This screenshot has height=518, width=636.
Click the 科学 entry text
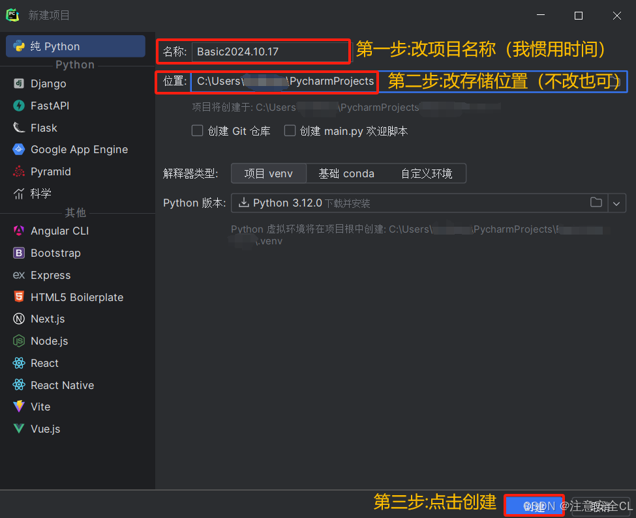click(41, 194)
